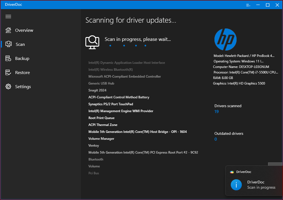Click the Scan monitor-magnifier sidebar icon
Screen dimensions: 283x200
coord(9,44)
